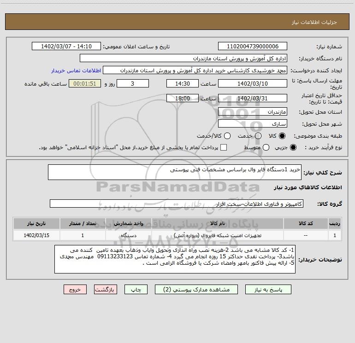Select the خدمت radio button
Image resolution: width=355 pixels, height=343 pixels.
[x=258, y=136]
